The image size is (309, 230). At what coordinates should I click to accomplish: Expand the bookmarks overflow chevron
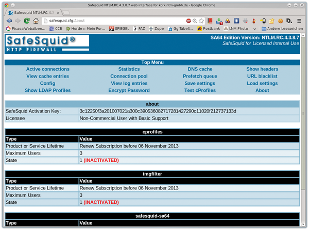tap(254, 29)
